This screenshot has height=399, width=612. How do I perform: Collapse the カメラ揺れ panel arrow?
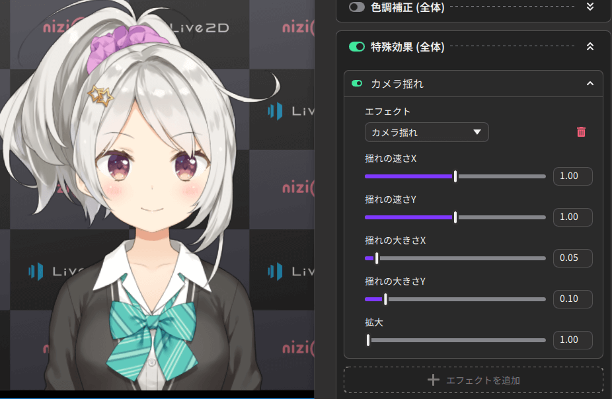590,84
